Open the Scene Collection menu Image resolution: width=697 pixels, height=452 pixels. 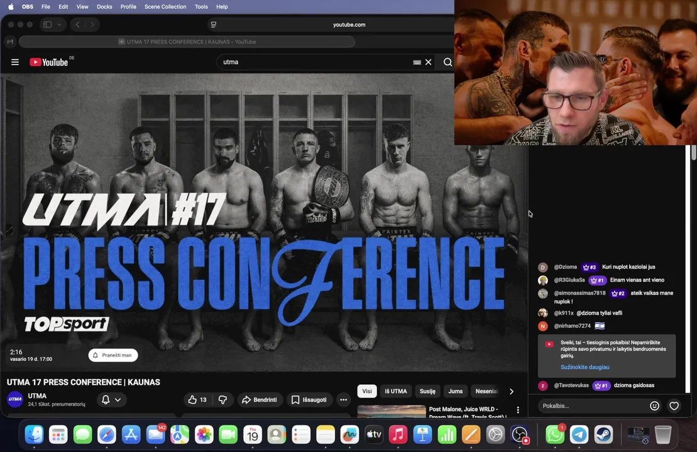click(165, 7)
